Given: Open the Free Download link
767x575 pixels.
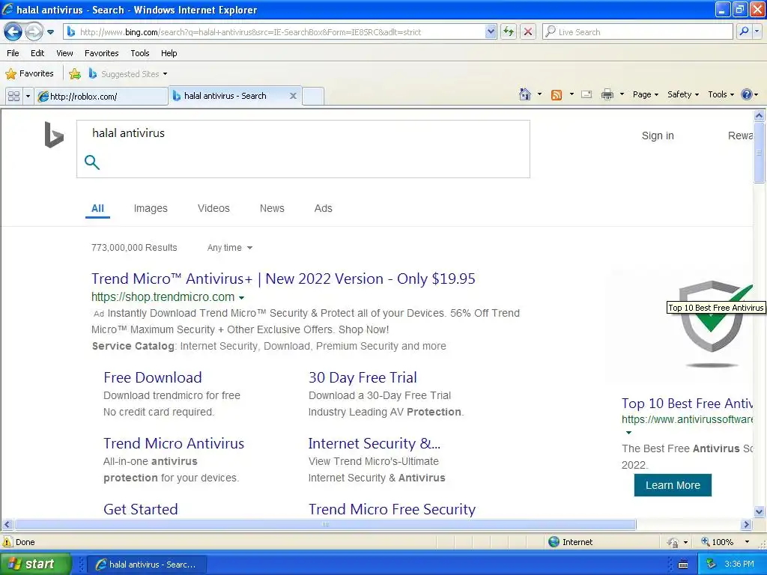Looking at the screenshot, I should pos(153,377).
